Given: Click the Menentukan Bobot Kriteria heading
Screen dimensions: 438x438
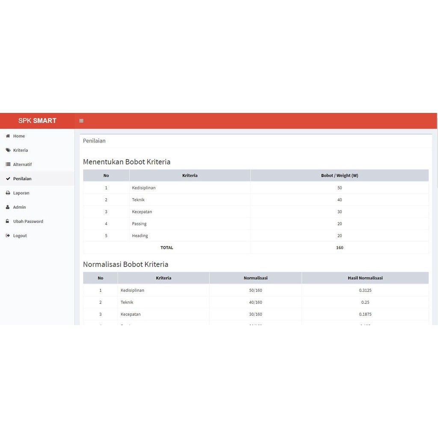Looking at the screenshot, I should click(127, 162).
